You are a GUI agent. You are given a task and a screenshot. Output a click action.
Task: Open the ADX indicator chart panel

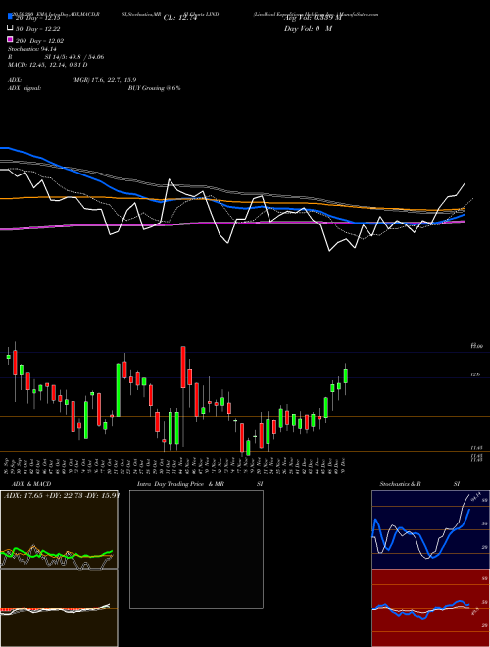coord(59,529)
